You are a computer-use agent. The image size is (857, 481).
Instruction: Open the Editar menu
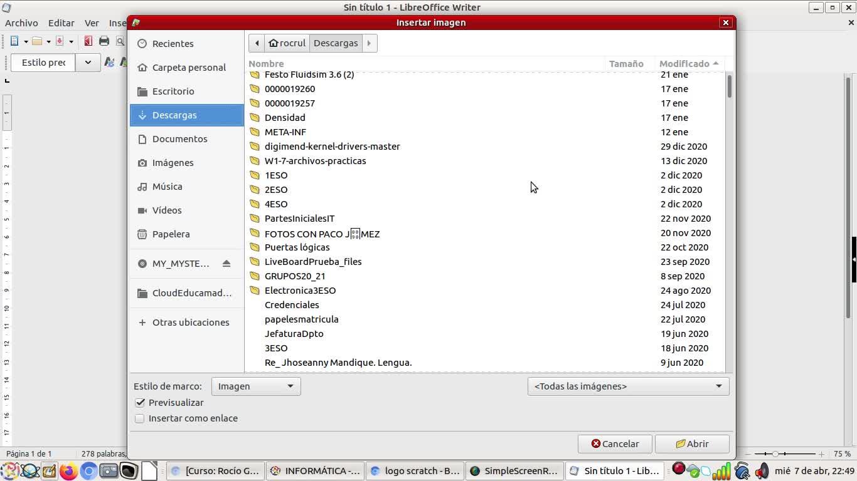tap(61, 23)
